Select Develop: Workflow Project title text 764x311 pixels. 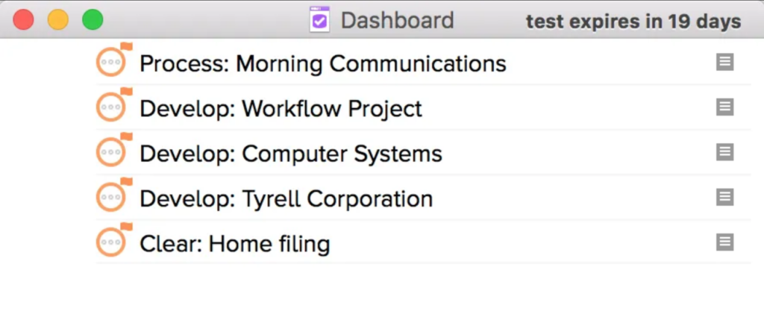pos(281,109)
